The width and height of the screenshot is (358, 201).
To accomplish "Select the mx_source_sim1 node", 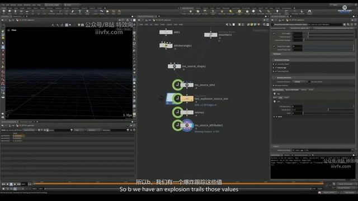I will point(187,85).
